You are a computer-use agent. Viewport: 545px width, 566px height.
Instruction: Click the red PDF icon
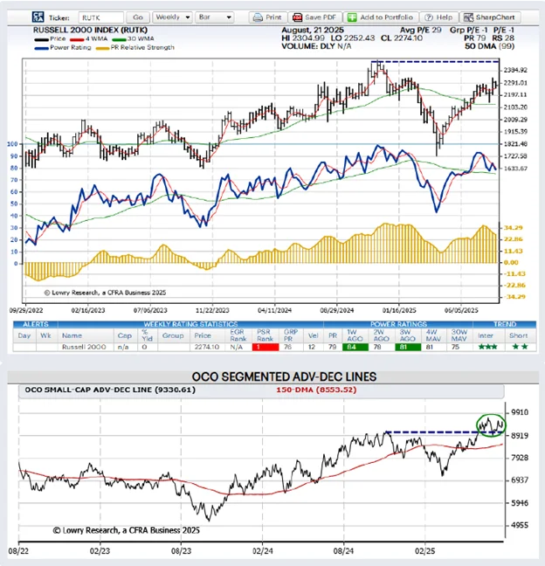click(297, 17)
